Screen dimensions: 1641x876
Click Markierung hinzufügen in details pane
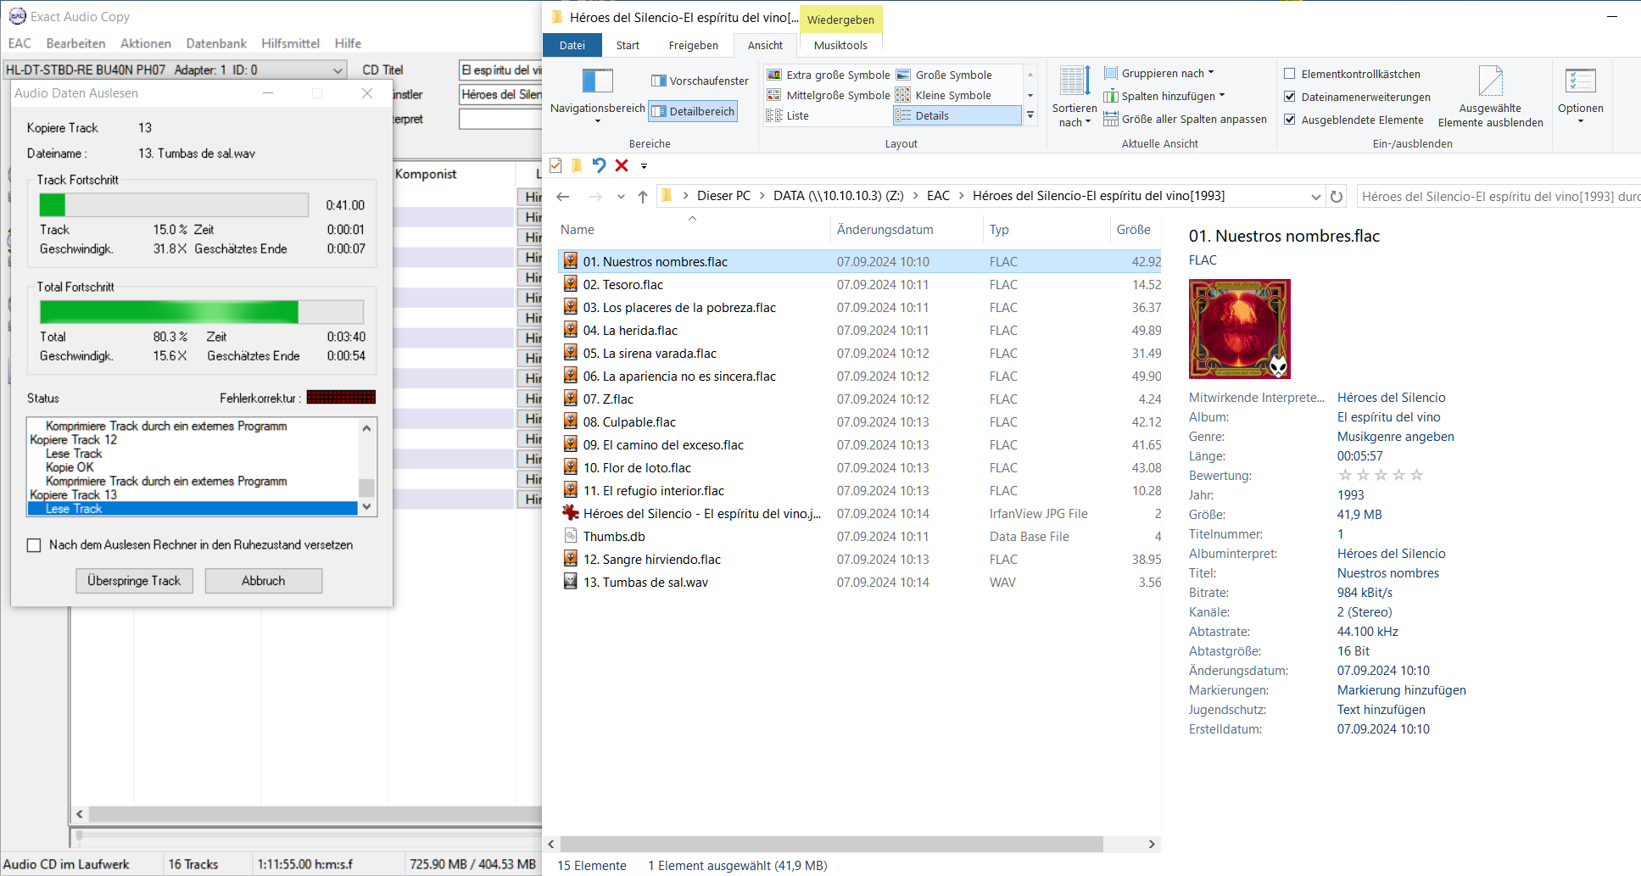click(1401, 690)
